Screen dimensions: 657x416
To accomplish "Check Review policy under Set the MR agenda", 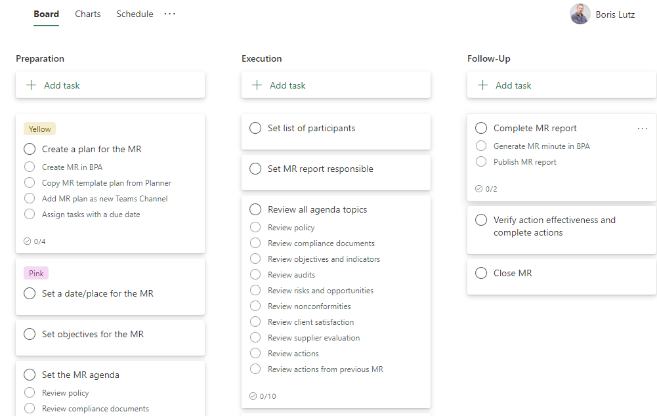I will (30, 392).
